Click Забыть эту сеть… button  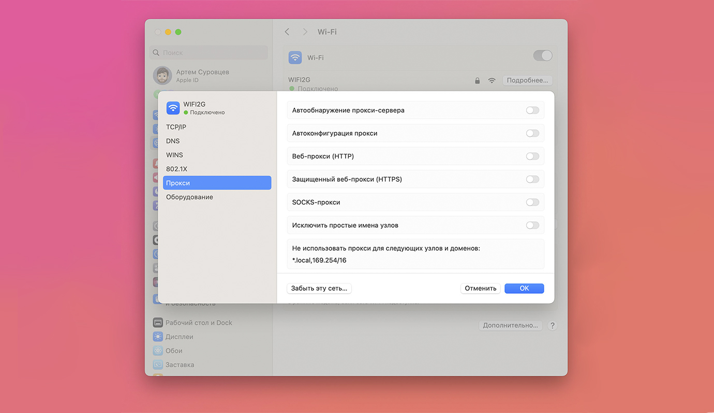pyautogui.click(x=319, y=289)
